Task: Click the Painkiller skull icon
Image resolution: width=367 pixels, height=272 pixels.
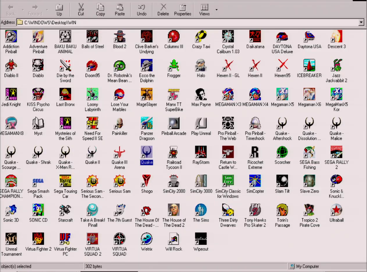Action: (120, 123)
